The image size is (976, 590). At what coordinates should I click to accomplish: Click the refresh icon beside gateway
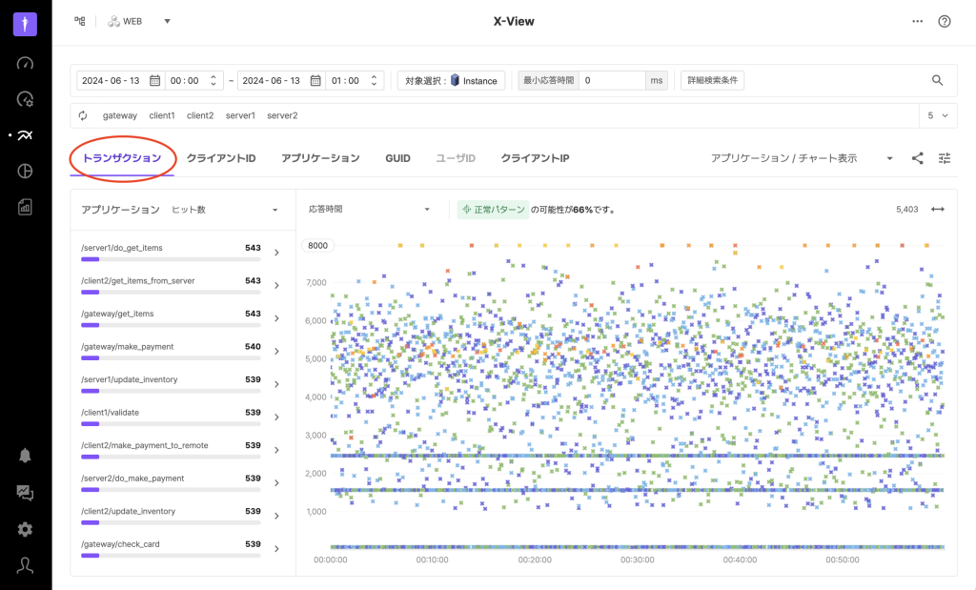pos(84,115)
